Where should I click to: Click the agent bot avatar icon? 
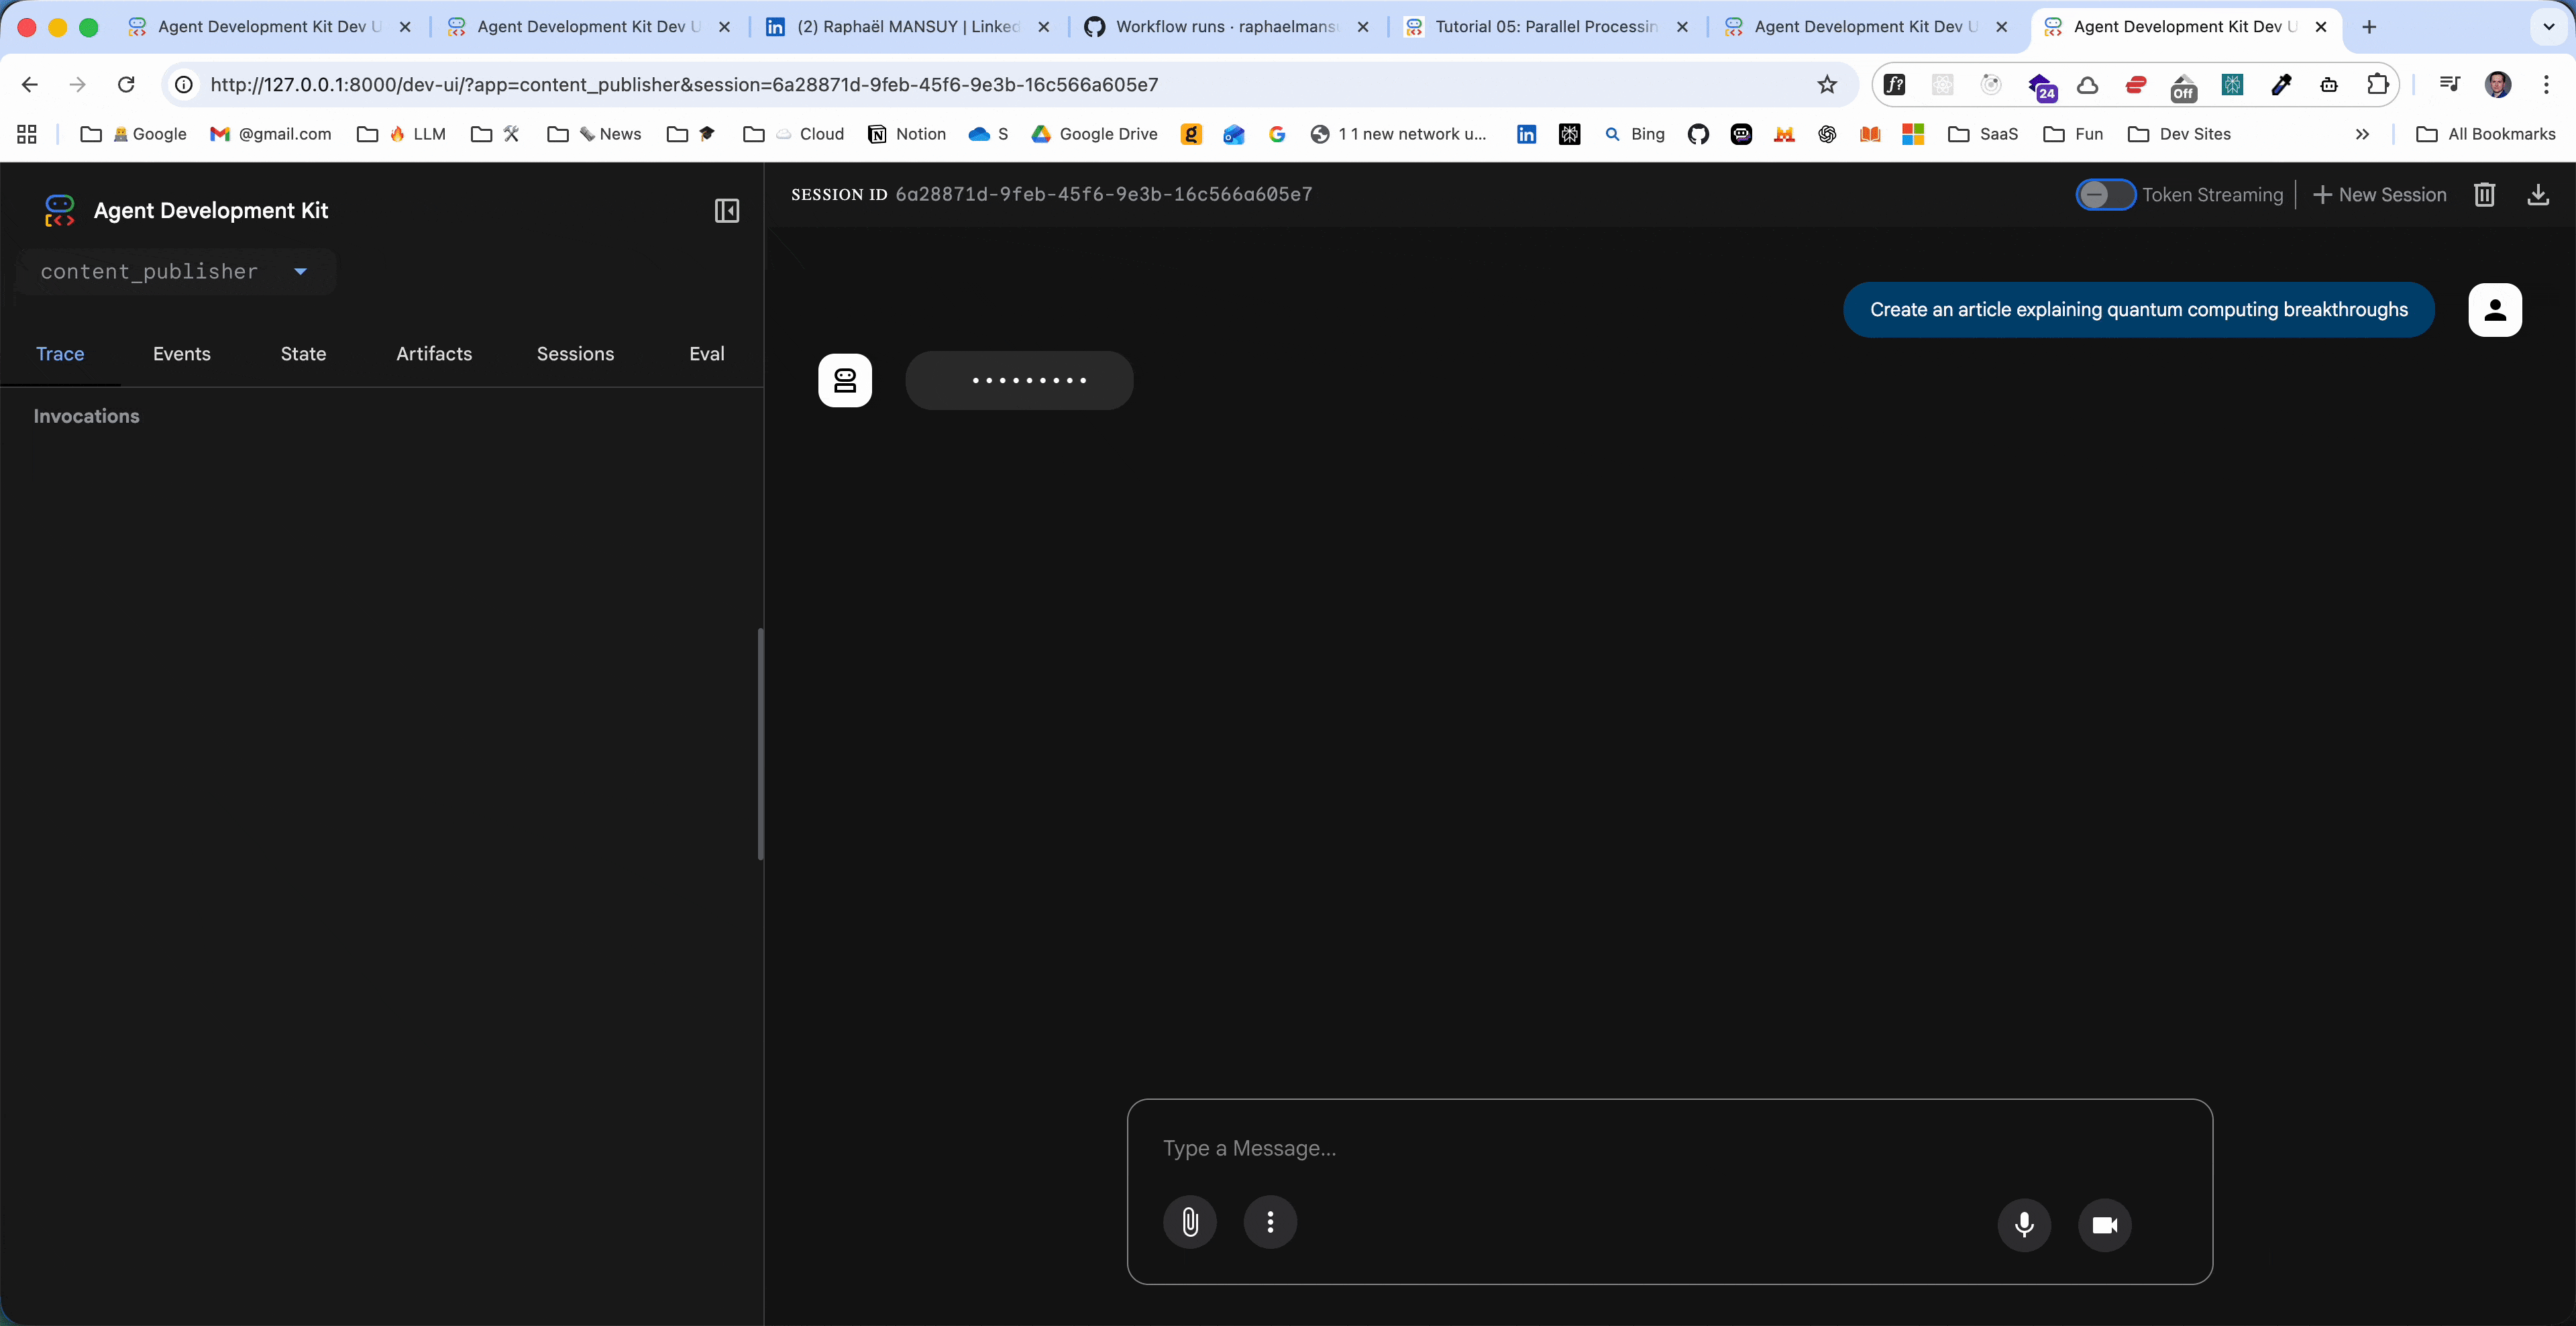845,380
